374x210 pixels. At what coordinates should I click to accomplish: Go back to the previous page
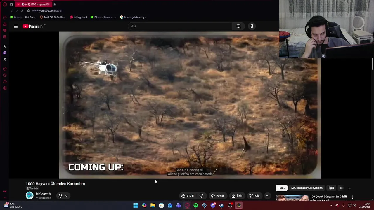(12, 11)
